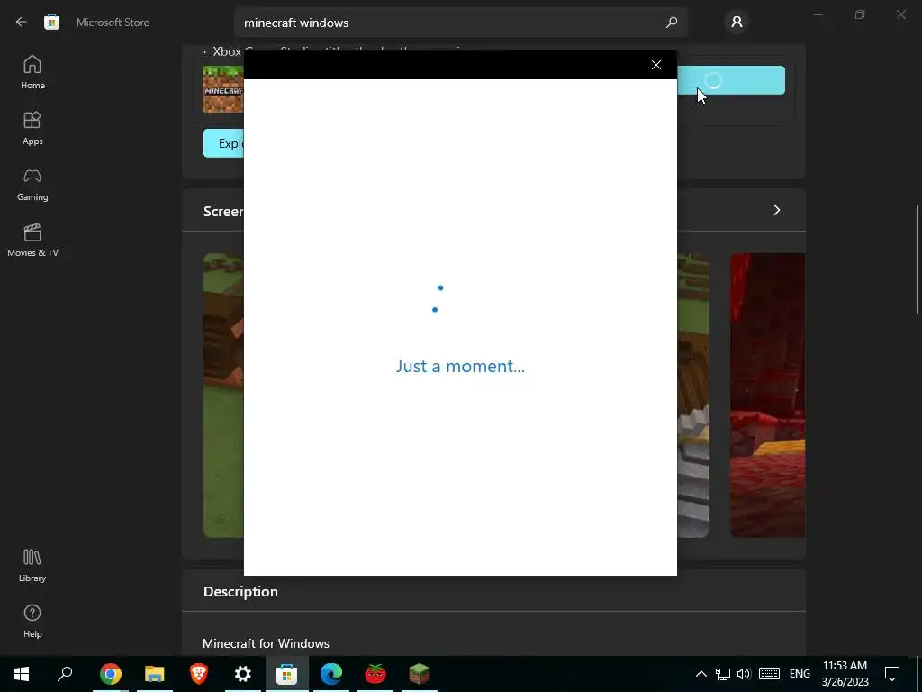Open Minecraft grass block taskbar icon
Image resolution: width=922 pixels, height=692 pixels.
[x=420, y=673]
